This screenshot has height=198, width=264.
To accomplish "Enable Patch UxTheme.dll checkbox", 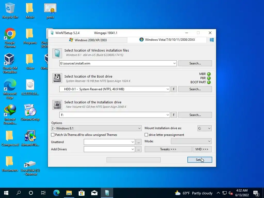I will tap(53, 135).
